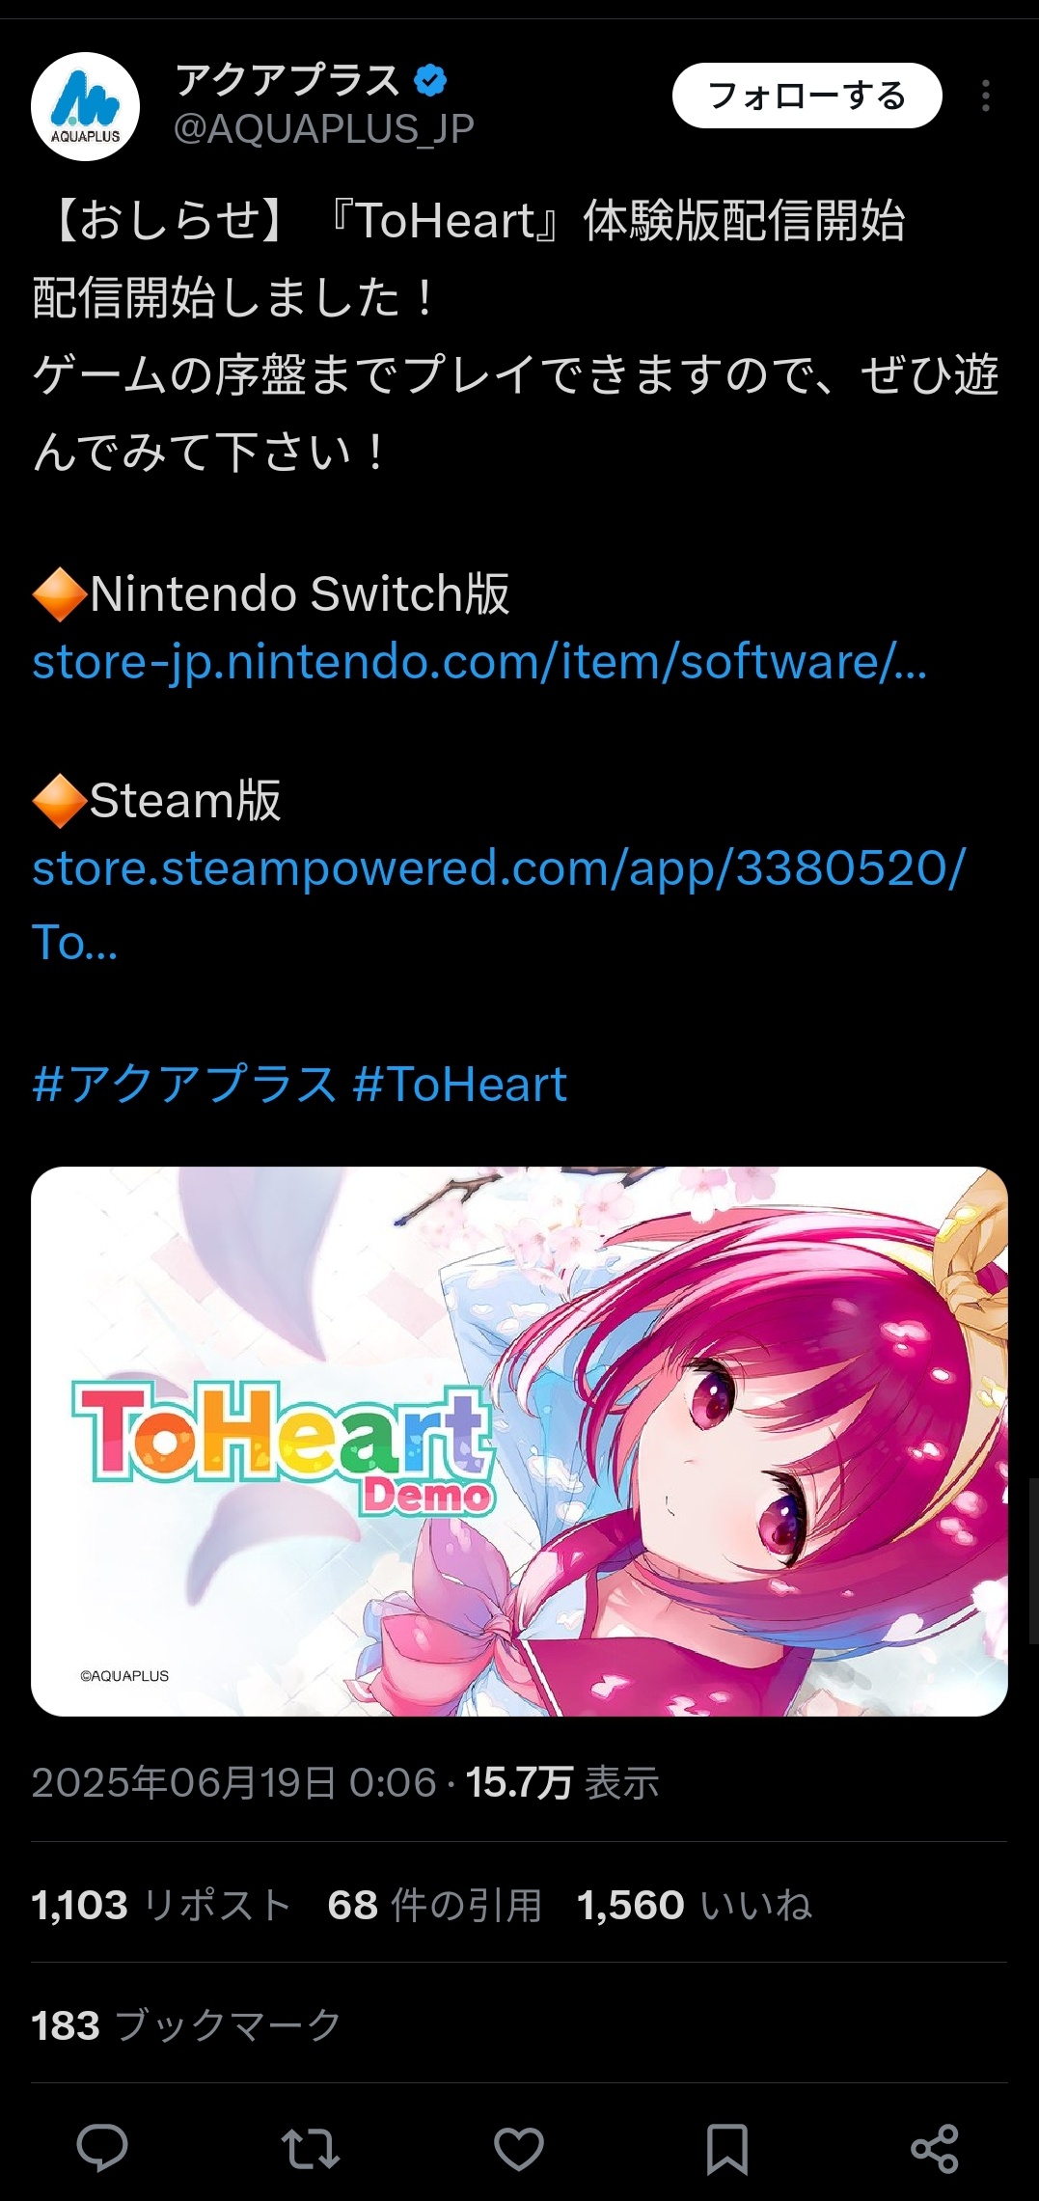Tap the 2025年06月19日 timestamp
This screenshot has height=2201, width=1039.
pyautogui.click(x=234, y=1782)
